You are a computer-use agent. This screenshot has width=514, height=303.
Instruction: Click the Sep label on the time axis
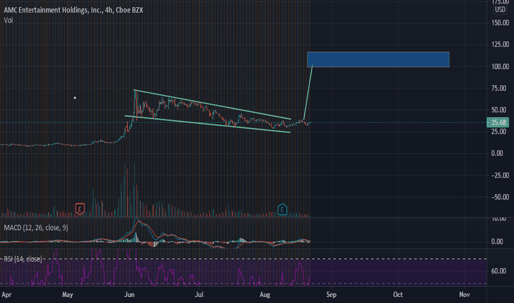331,295
